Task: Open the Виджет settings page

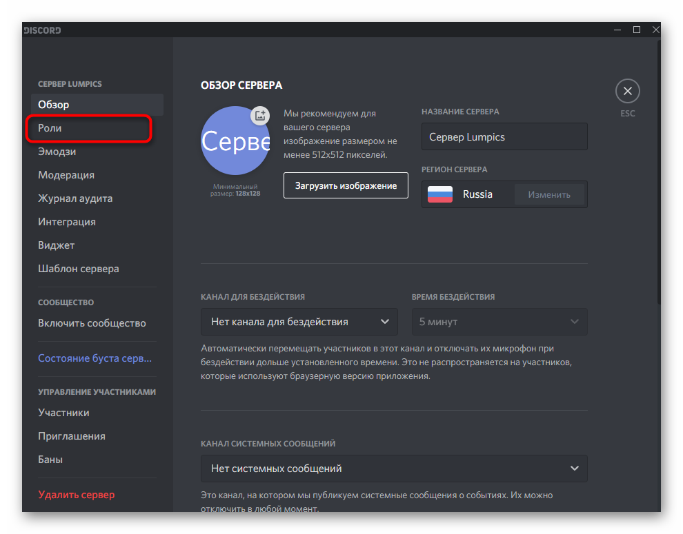Action: pos(57,245)
